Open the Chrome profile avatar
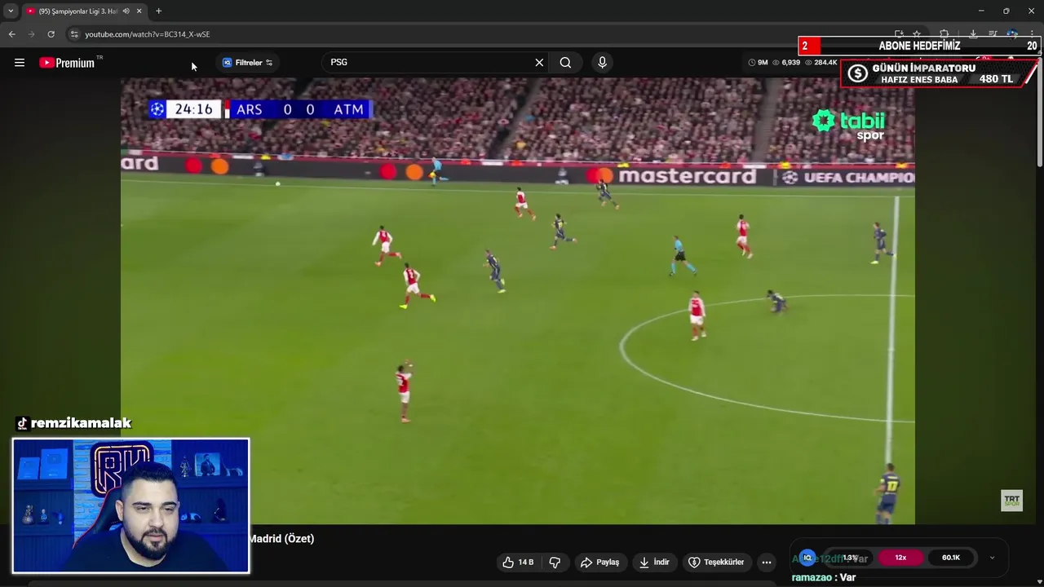Viewport: 1044px width, 587px height. click(x=1012, y=34)
